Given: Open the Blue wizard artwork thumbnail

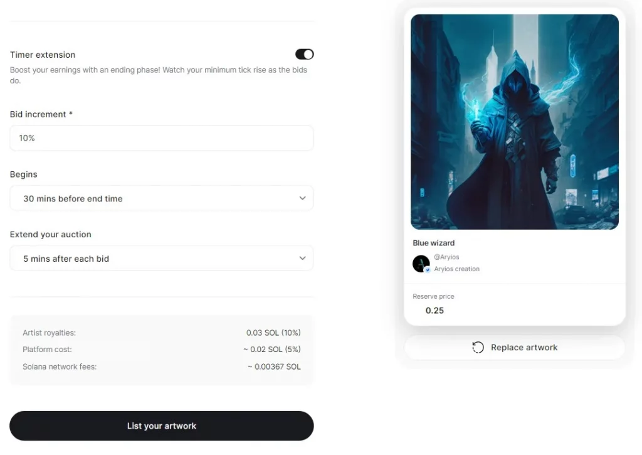Looking at the screenshot, I should [515, 122].
